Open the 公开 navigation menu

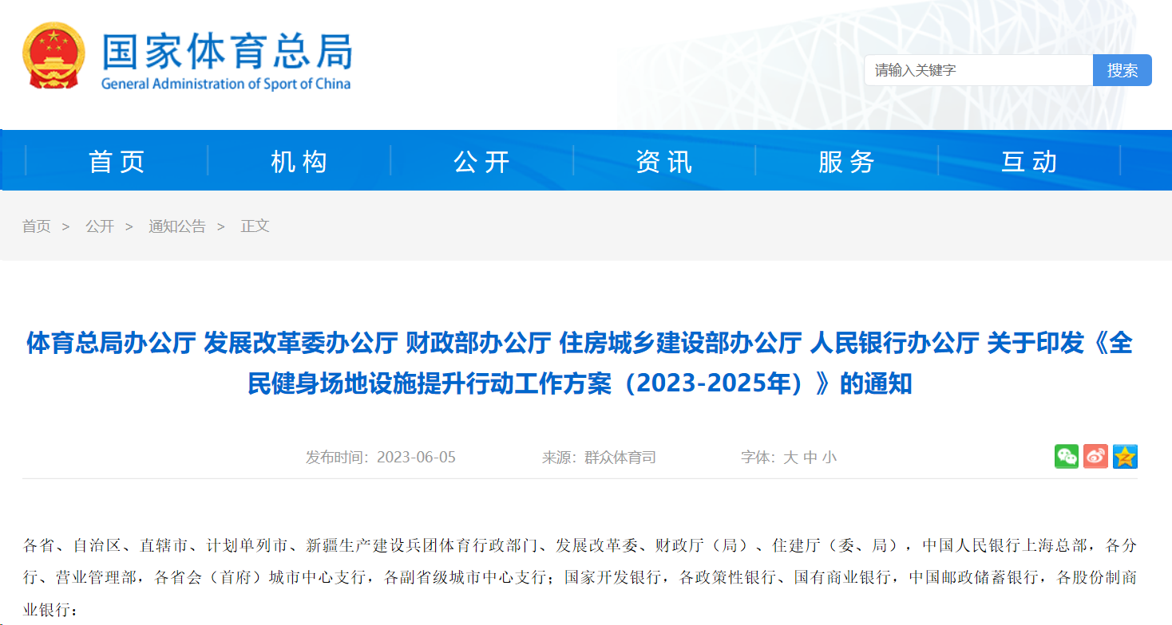tap(482, 161)
